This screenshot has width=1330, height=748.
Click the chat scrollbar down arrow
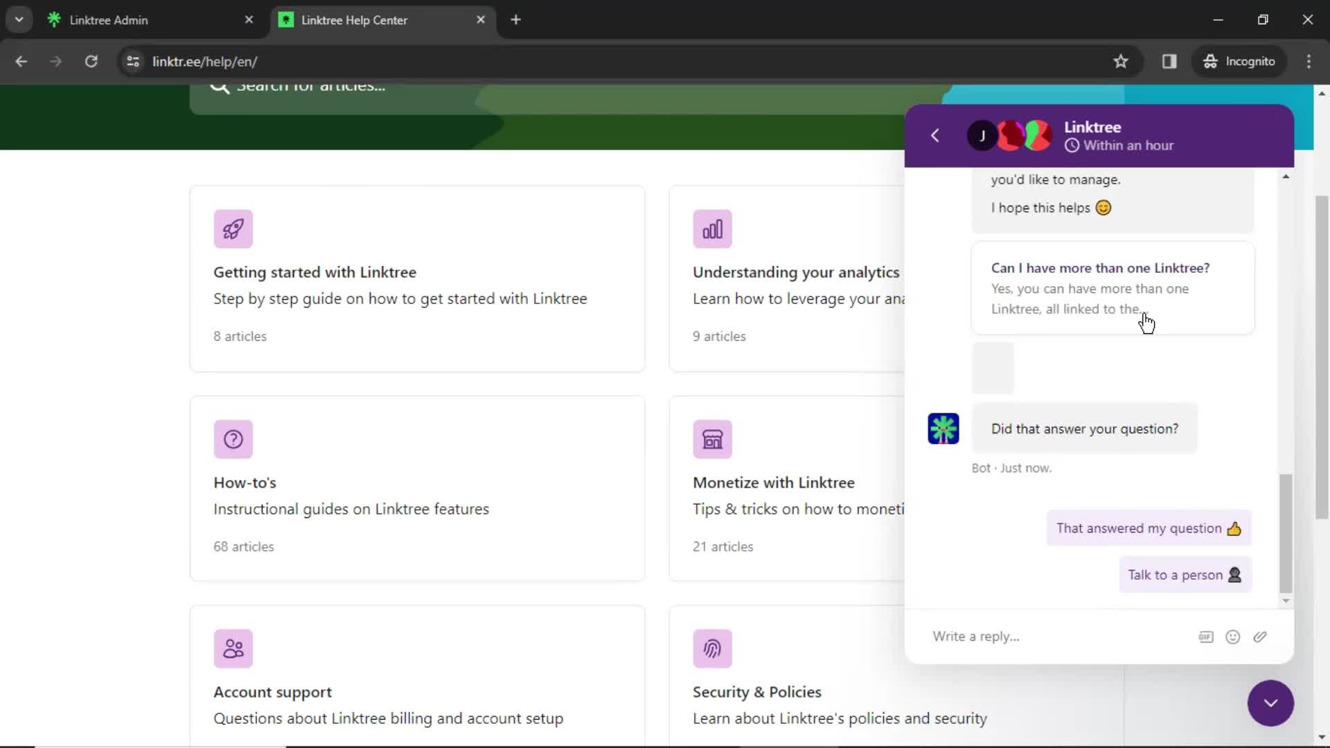coord(1286,600)
